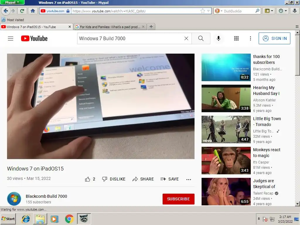
Task: Close the For Kids and Families tab
Action: click(143, 27)
